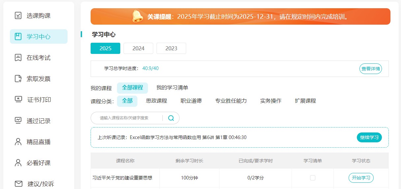Select the 全部课程 tab
This screenshot has width=401, height=189.
[132, 88]
